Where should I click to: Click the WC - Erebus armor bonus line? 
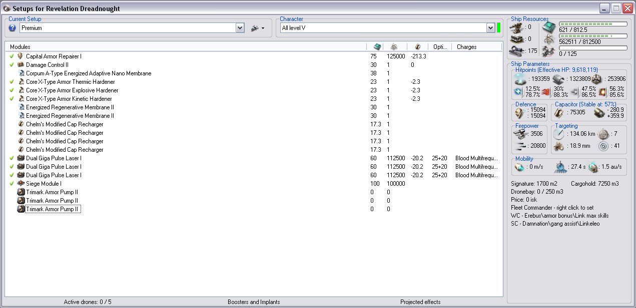[560, 216]
